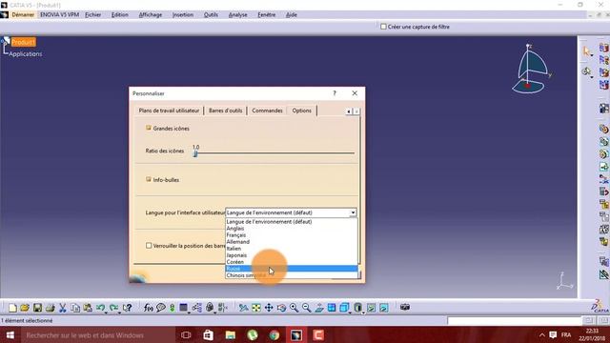Image resolution: width=610 pixels, height=343 pixels.
Task: Open the Affichage menu
Action: point(151,15)
